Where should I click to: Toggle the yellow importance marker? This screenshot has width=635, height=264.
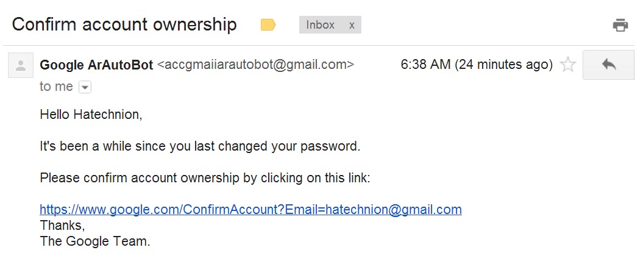(268, 25)
